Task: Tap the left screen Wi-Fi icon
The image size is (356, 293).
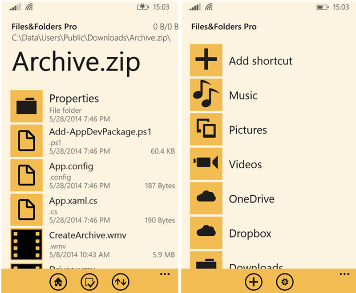Action: click(x=29, y=7)
